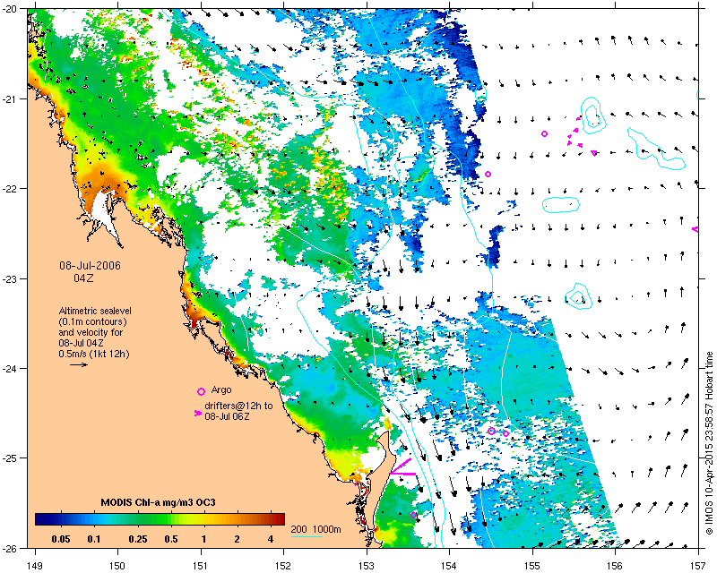Click the Argo float marker near 155.1E, 21.4S
The image size is (717, 573).
(x=544, y=134)
